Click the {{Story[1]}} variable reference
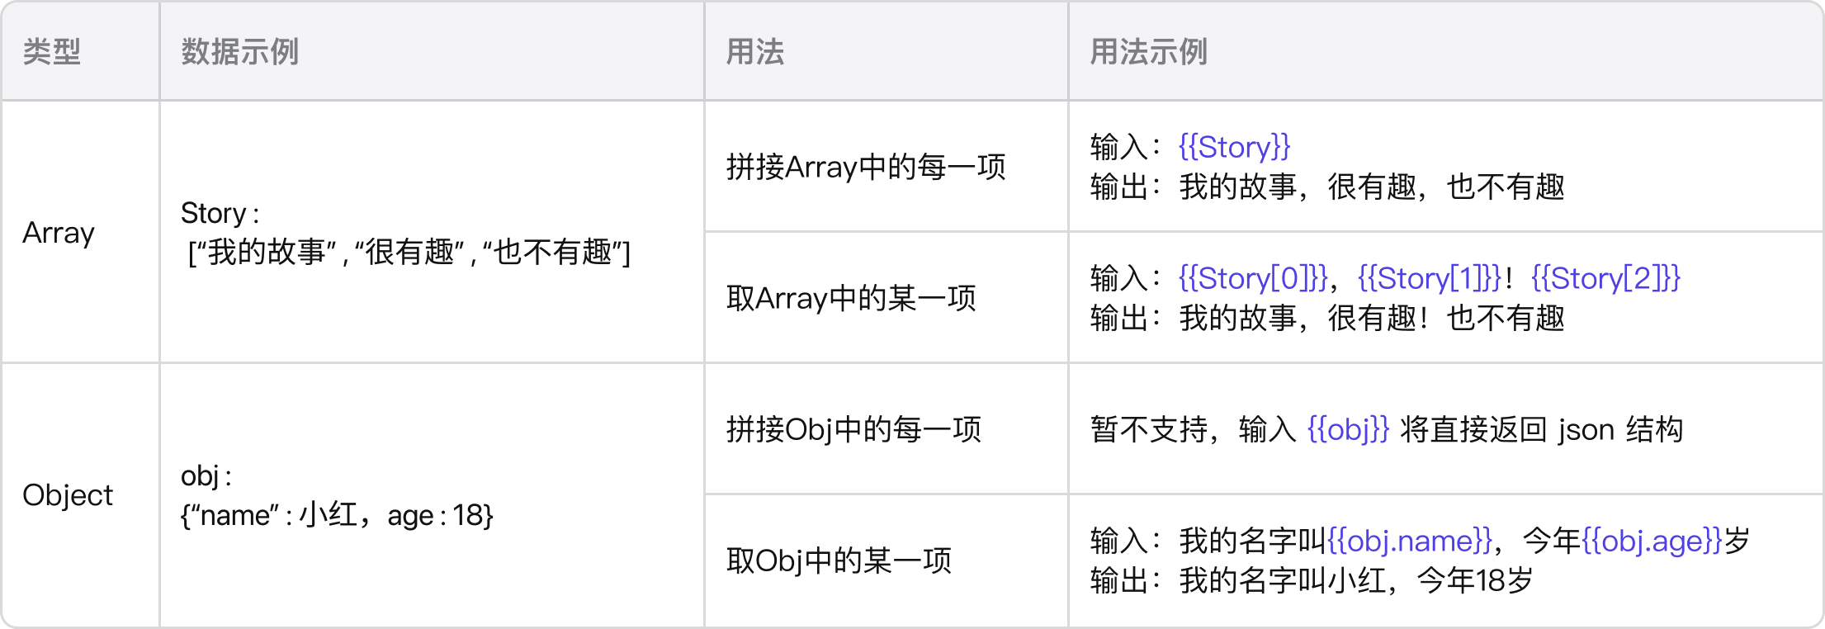 click(x=1430, y=278)
